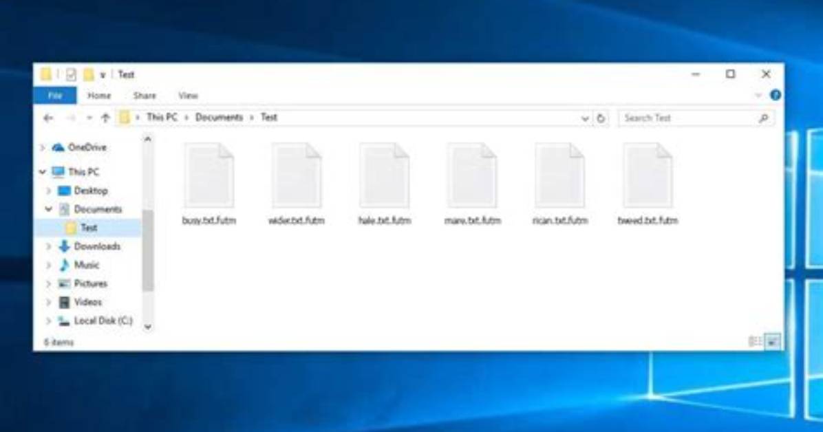Refresh the Test folder view

tap(601, 118)
